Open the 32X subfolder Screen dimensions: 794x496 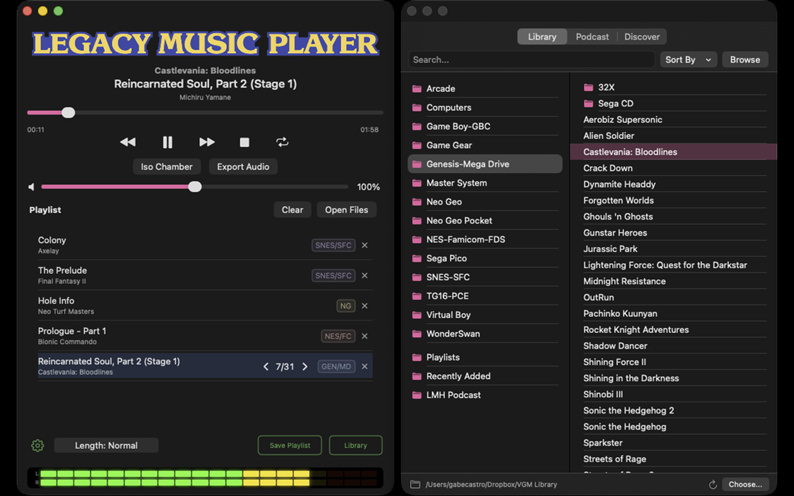pos(674,87)
